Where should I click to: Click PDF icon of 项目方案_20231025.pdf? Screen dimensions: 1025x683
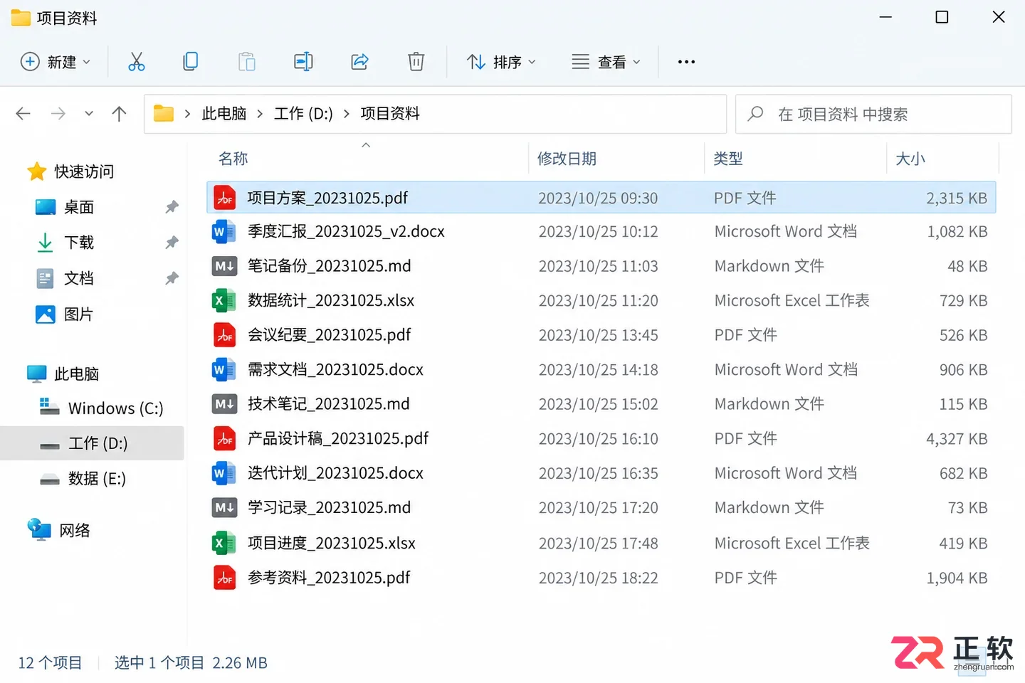coord(225,197)
